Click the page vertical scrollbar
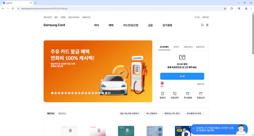254x136 pixels. pos(253,34)
